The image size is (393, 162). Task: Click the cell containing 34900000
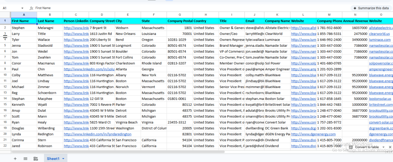[x=355, y=40]
